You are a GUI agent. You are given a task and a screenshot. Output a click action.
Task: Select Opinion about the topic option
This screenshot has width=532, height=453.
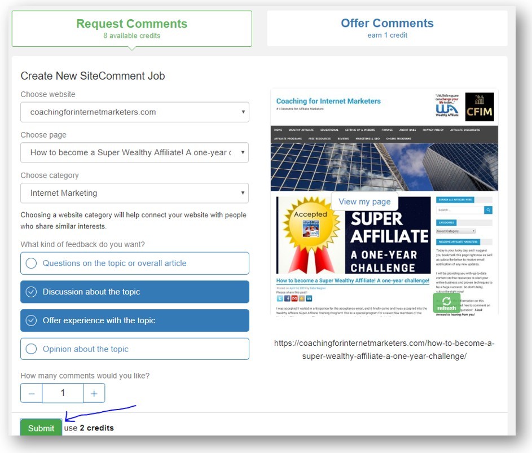click(135, 349)
